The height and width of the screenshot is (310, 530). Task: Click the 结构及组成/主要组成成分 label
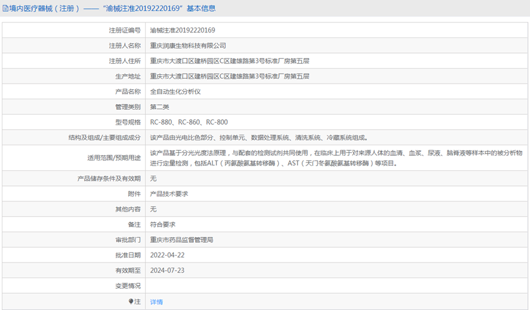click(x=105, y=138)
